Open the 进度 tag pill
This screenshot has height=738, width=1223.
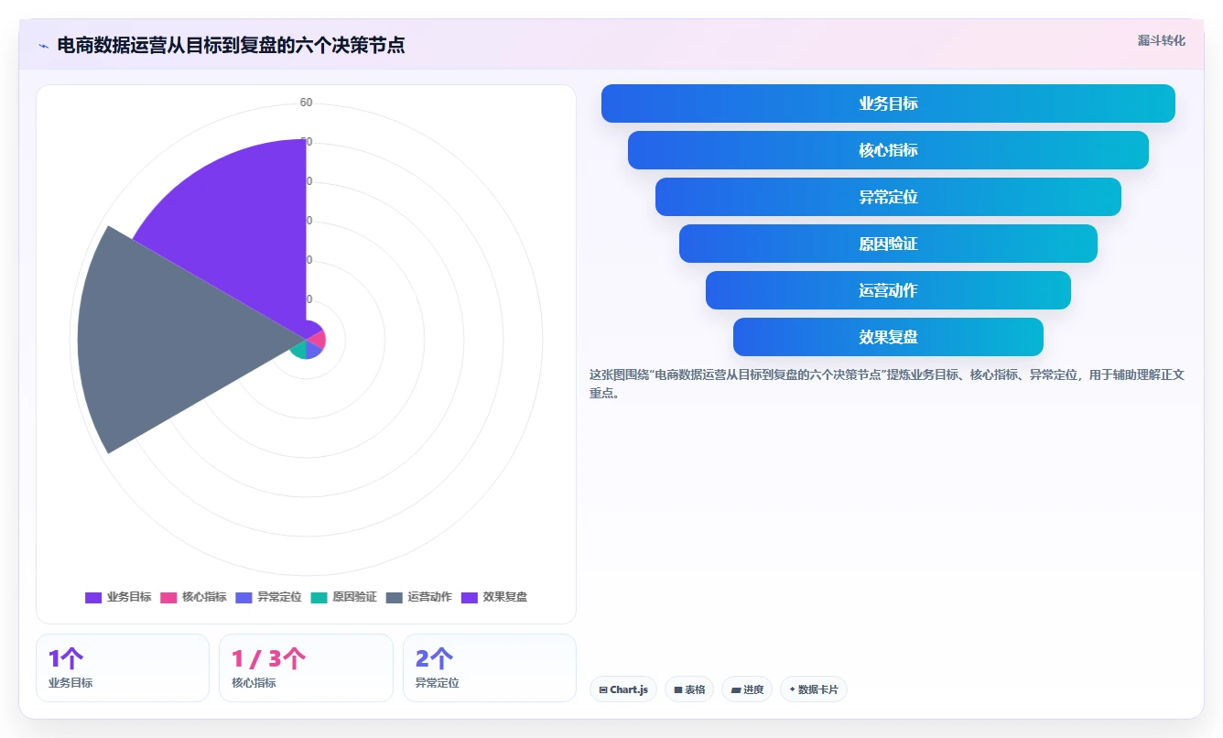pyautogui.click(x=747, y=689)
